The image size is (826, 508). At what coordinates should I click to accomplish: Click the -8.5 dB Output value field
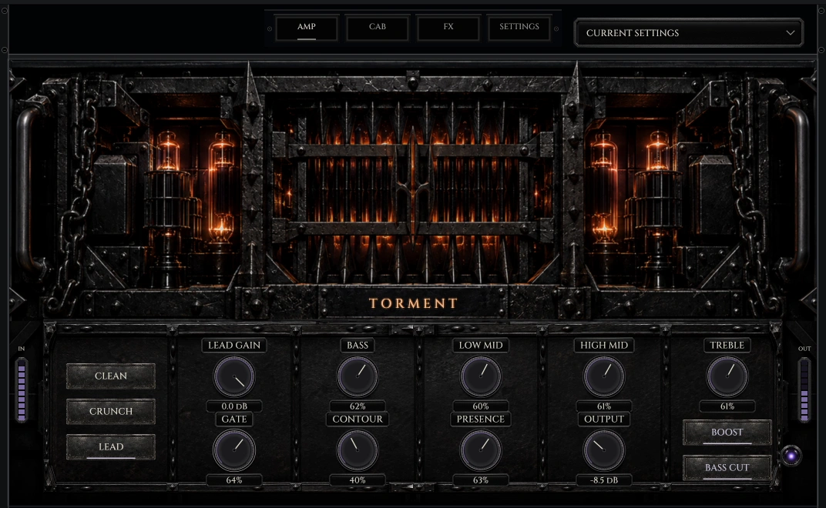coord(603,480)
